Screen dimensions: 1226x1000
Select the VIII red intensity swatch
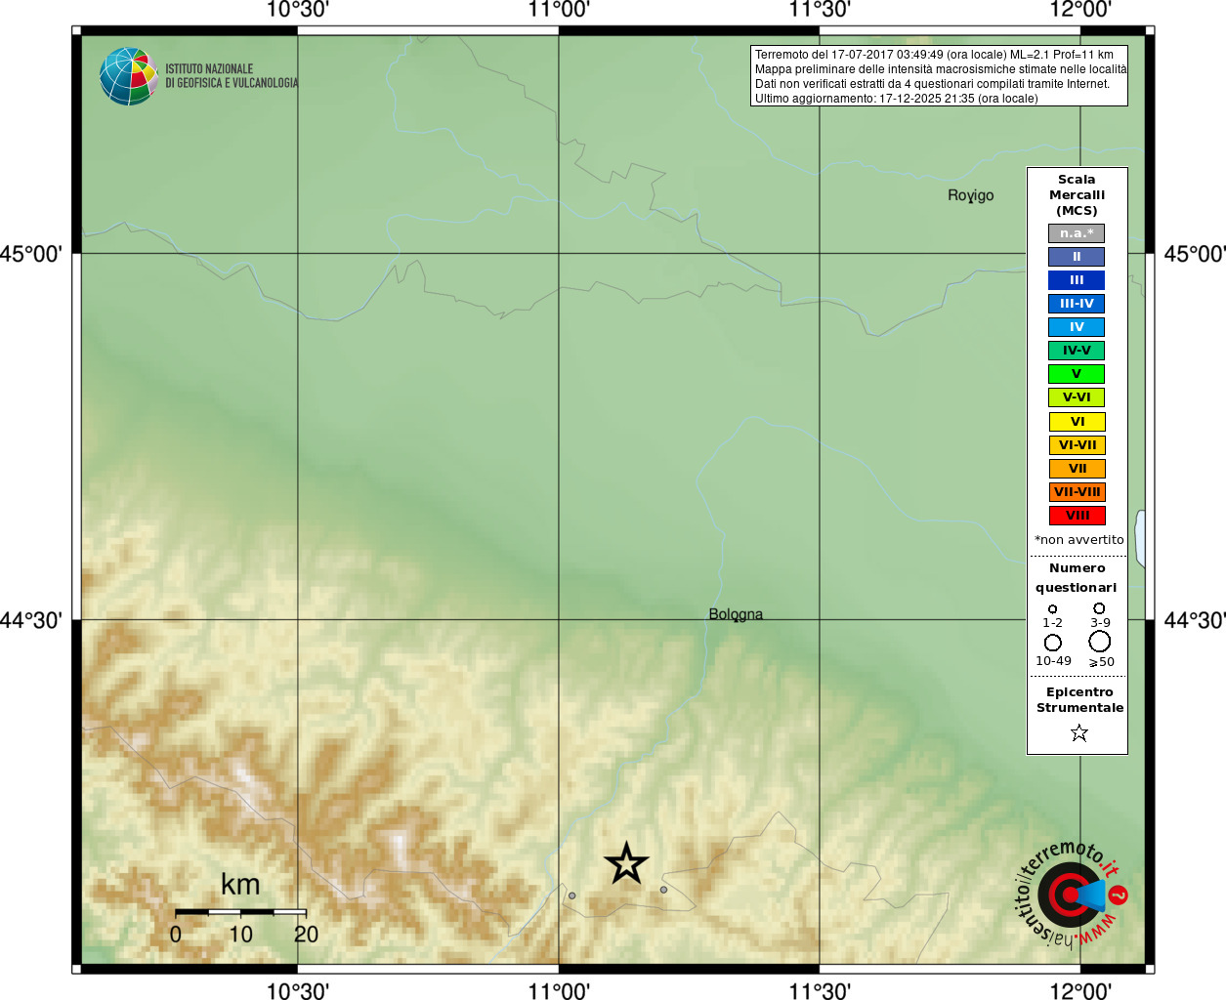click(x=1077, y=516)
